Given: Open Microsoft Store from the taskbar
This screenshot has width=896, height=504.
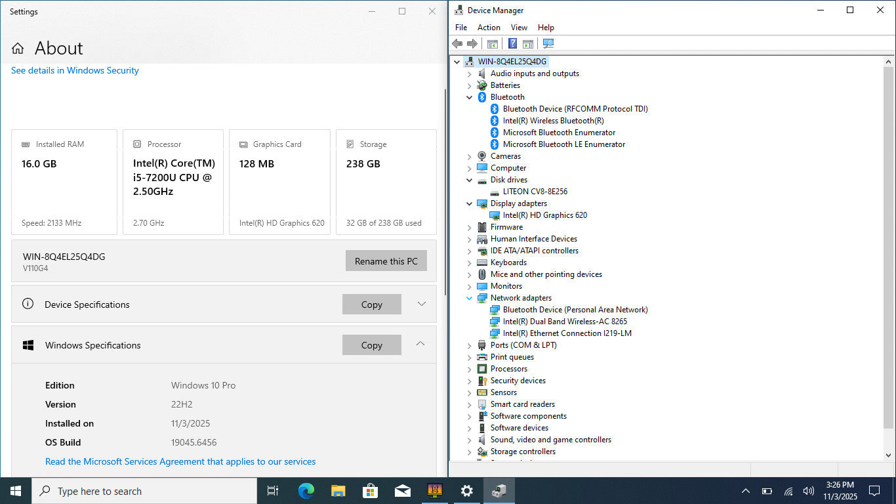Looking at the screenshot, I should [x=370, y=491].
